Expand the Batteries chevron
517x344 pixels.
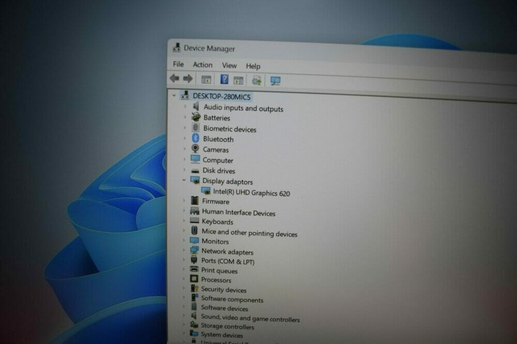coord(185,117)
